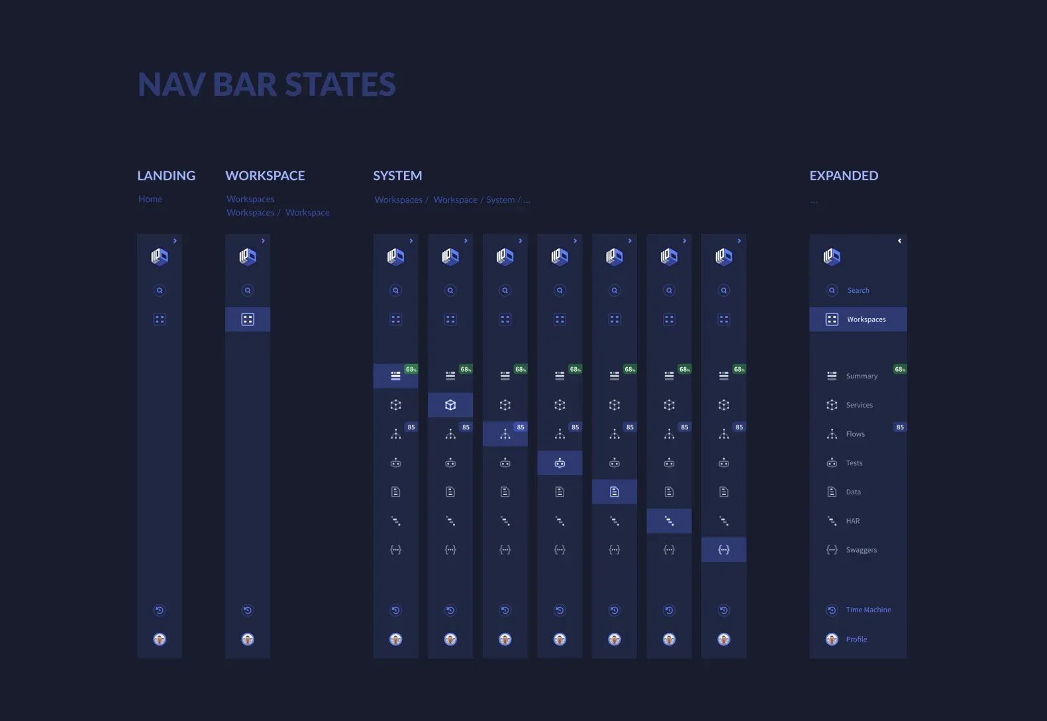Viewport: 1047px width, 721px height.
Task: Click the System breadcrumb link
Action: tap(500, 199)
